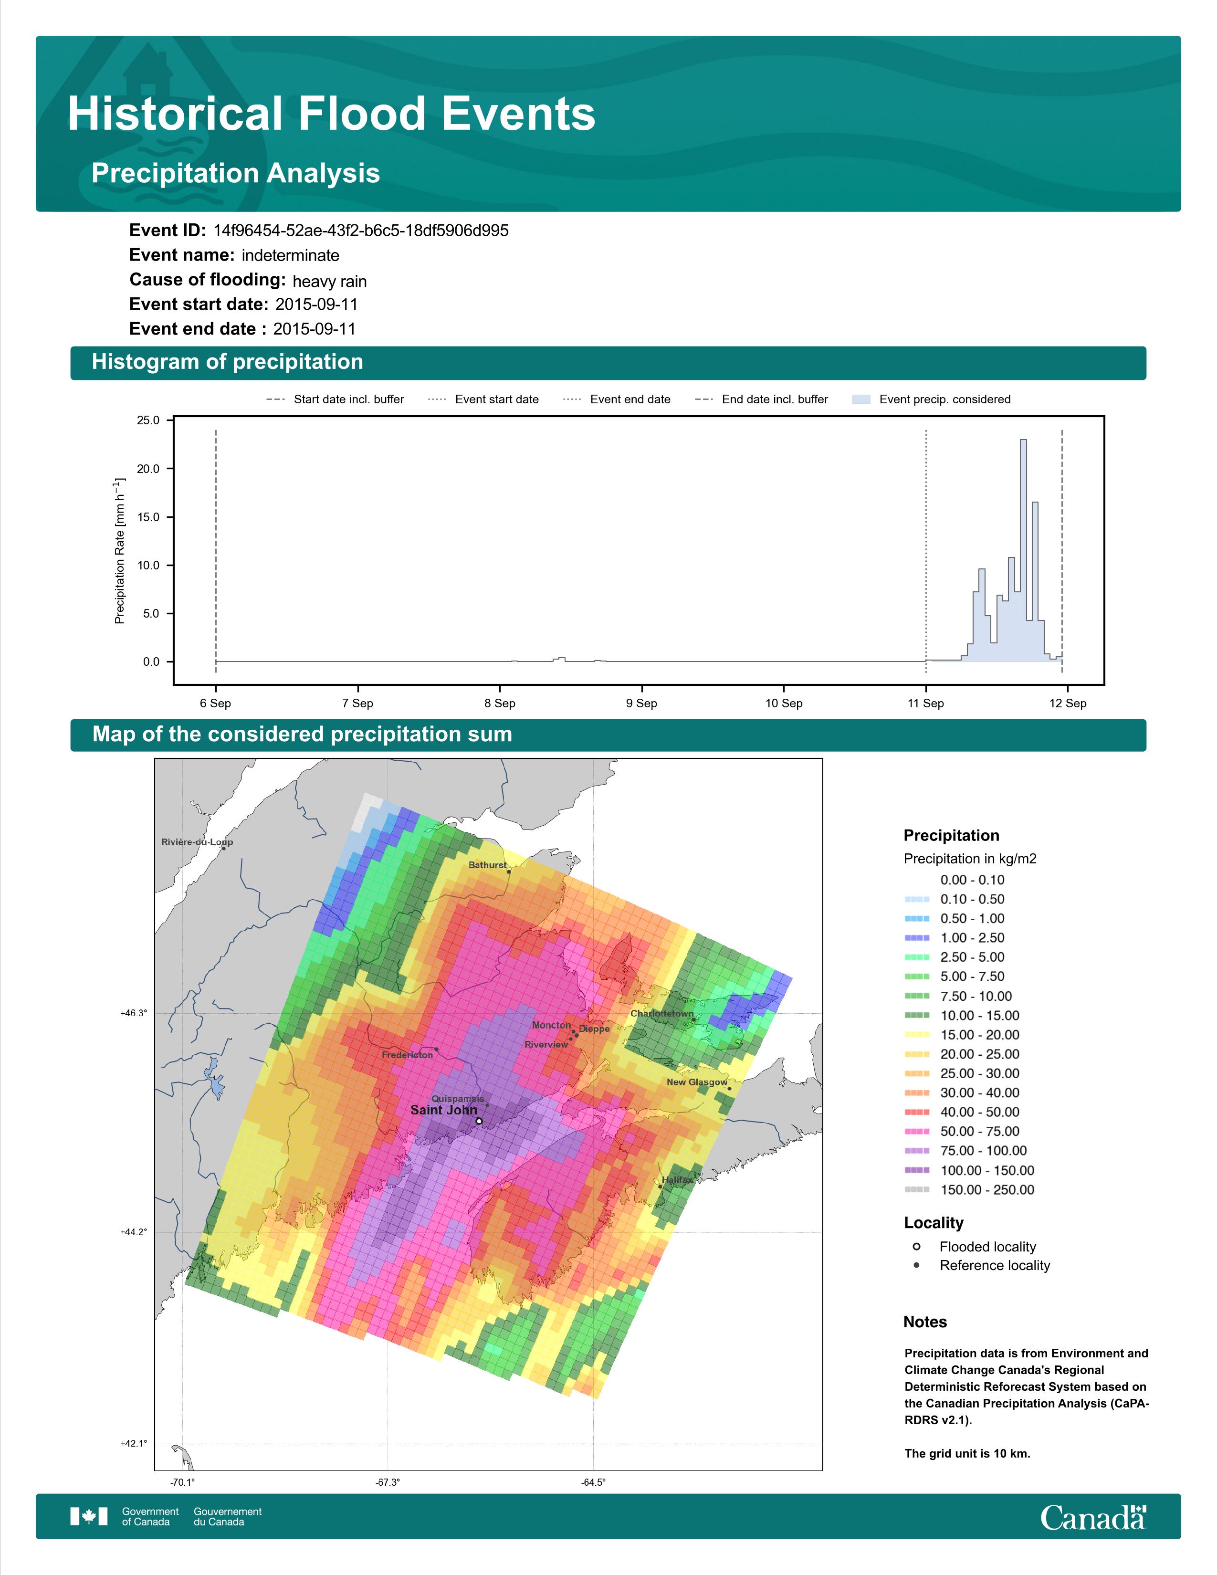Click the 1.00 - 2.50 blue legend swatch
The image size is (1217, 1575).
(917, 937)
